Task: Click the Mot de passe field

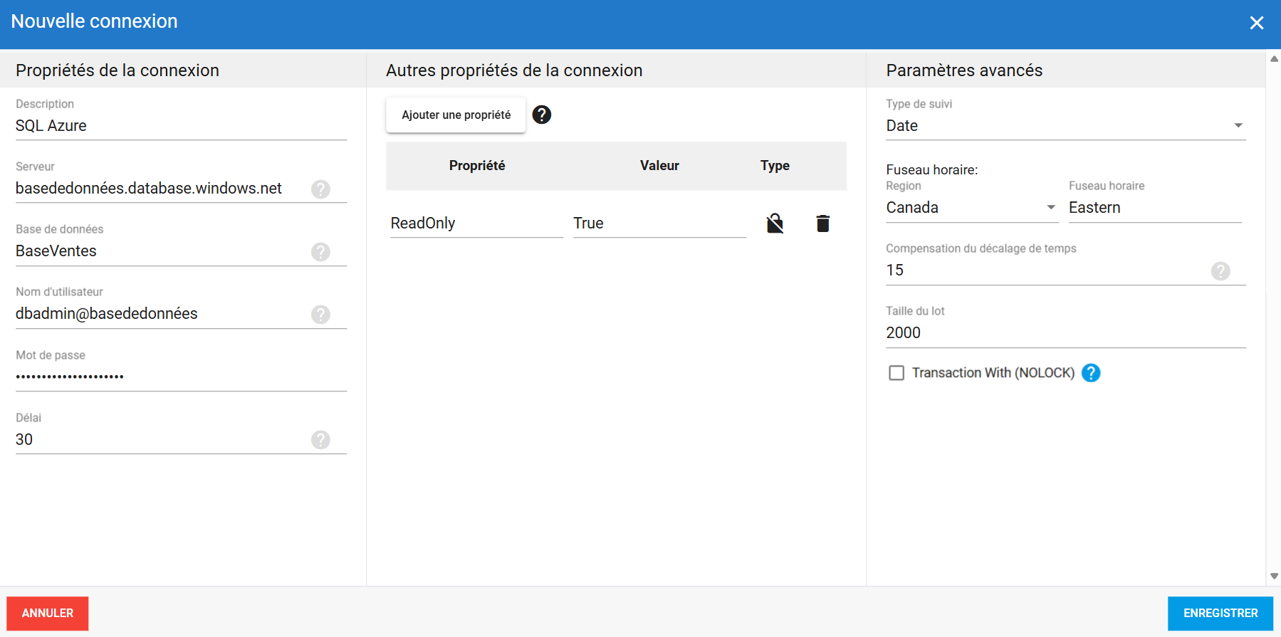Action: click(x=181, y=377)
